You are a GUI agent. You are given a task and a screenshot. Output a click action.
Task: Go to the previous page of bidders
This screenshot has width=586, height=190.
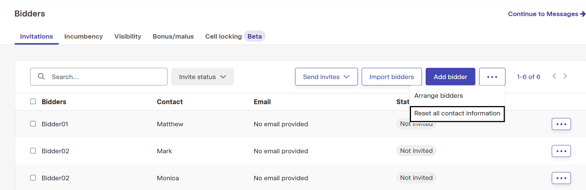point(554,76)
